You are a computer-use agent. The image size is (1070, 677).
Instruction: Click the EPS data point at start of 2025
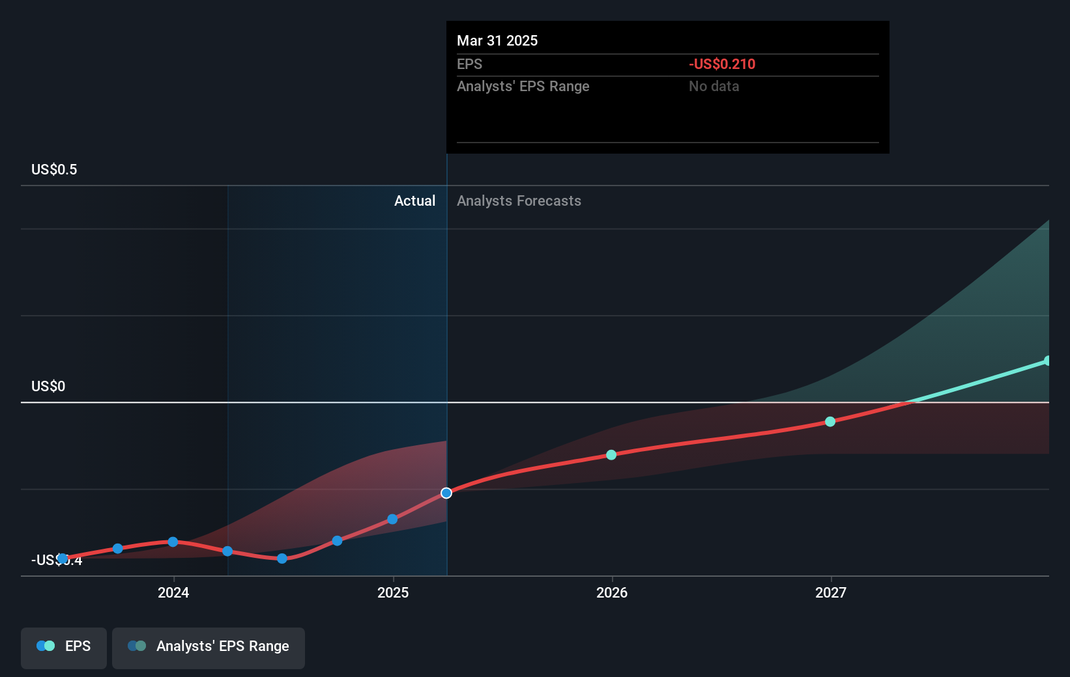pyautogui.click(x=392, y=519)
